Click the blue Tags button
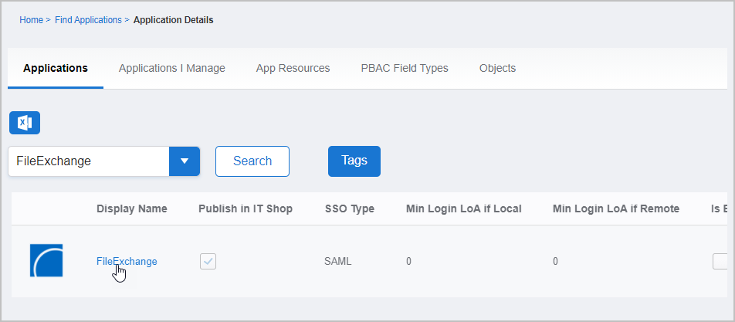Image resolution: width=735 pixels, height=322 pixels. 354,161
